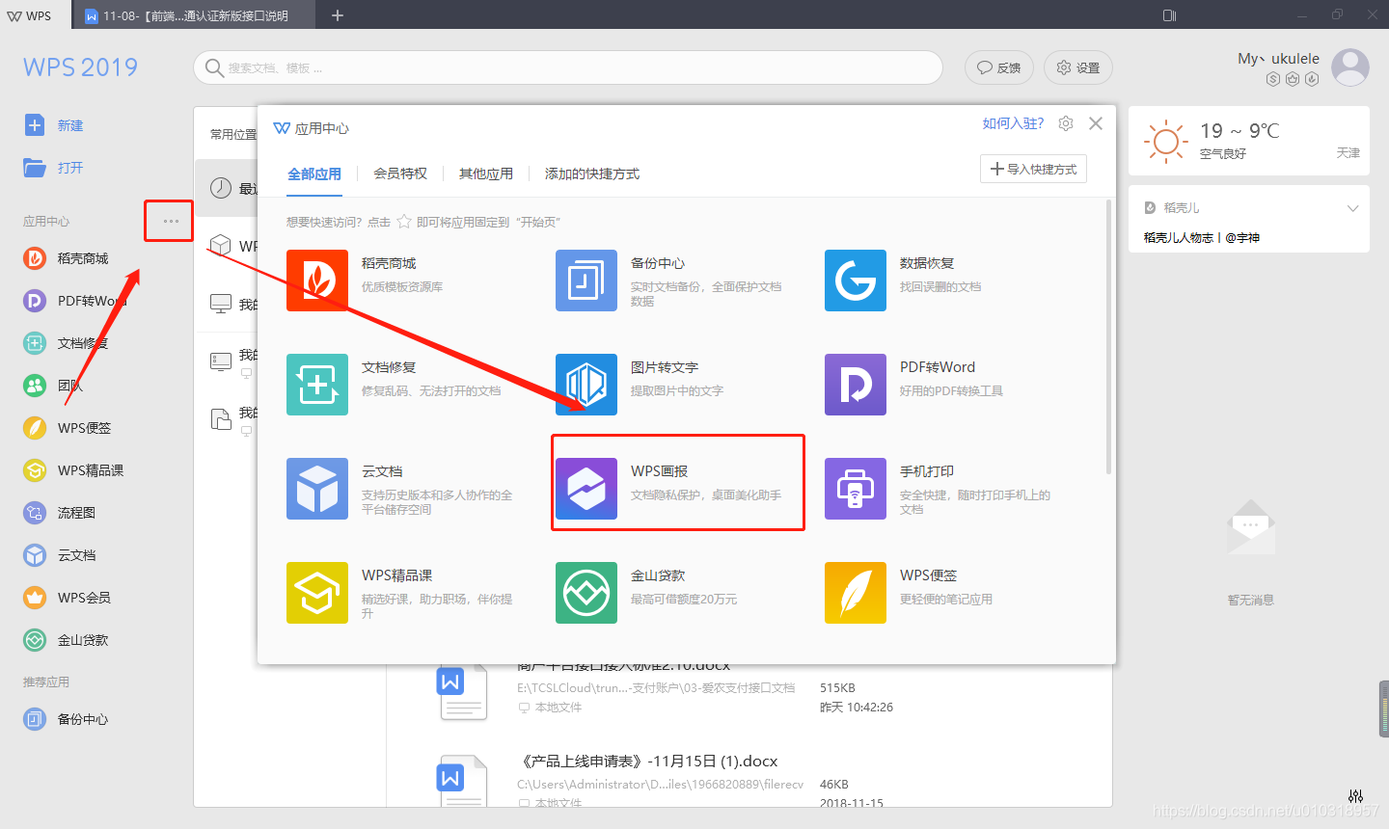Open 云文档 tile in app center

coord(317,489)
